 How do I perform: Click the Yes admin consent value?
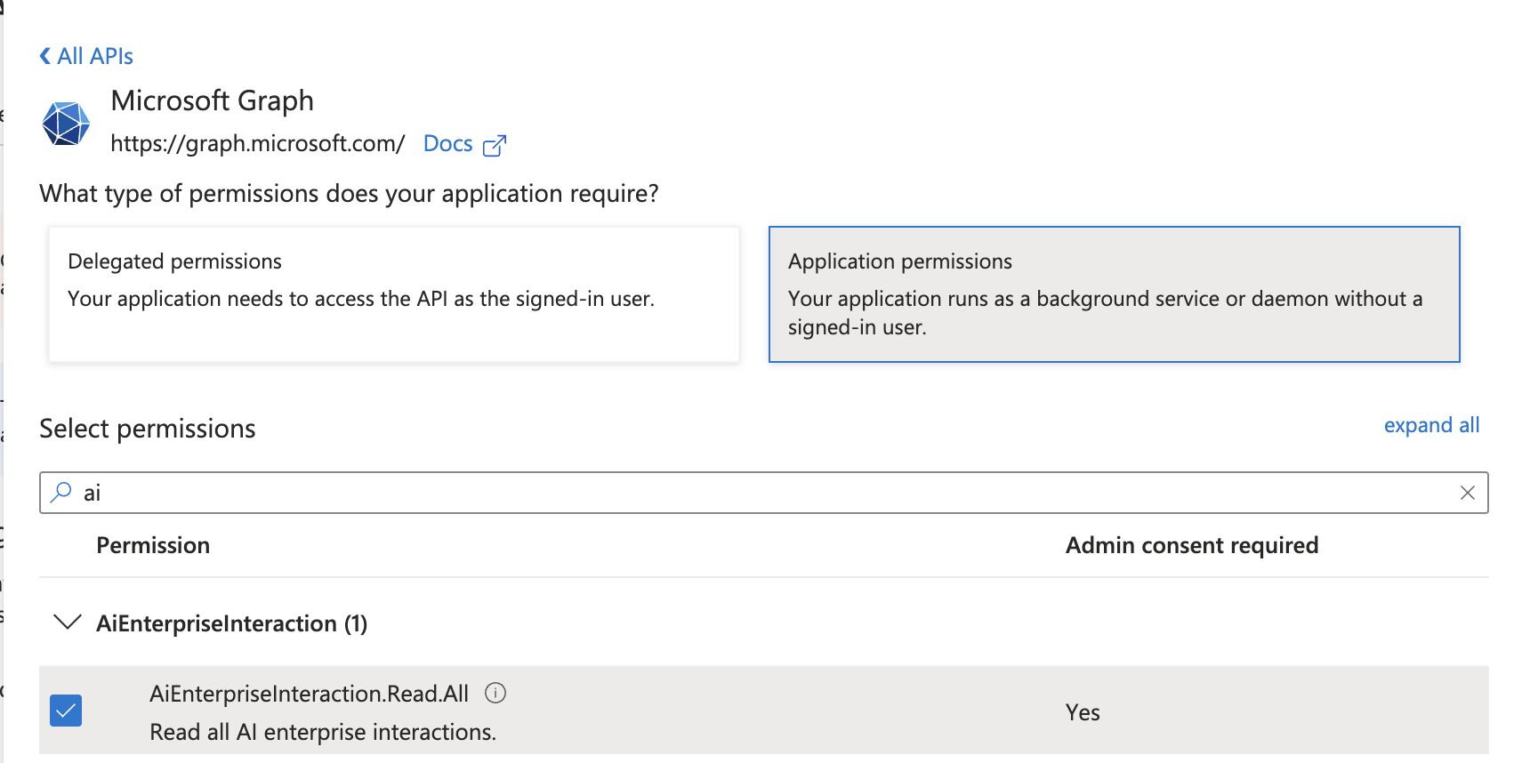tap(1083, 712)
